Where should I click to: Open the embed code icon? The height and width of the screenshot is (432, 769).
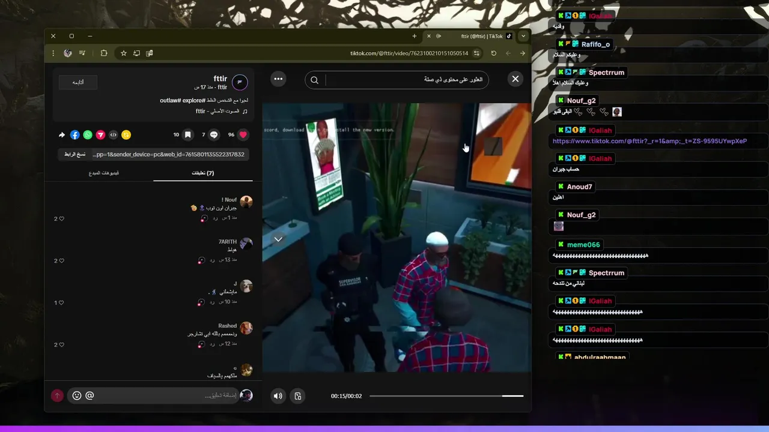(113, 135)
